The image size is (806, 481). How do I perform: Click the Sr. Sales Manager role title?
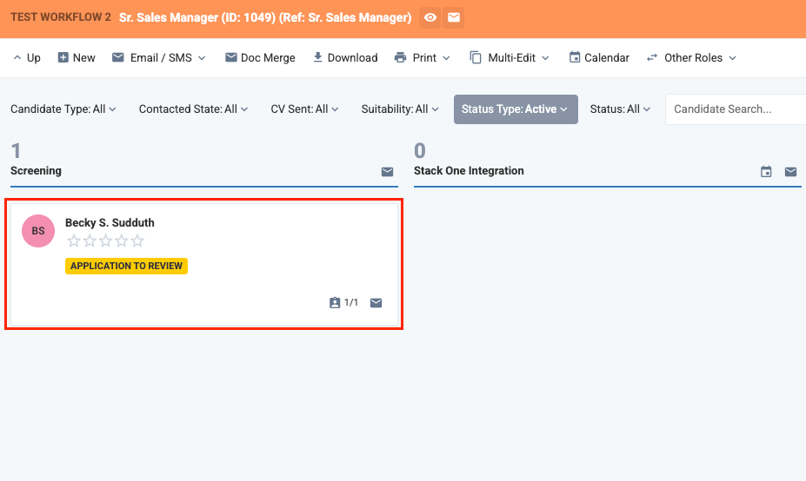tap(265, 17)
